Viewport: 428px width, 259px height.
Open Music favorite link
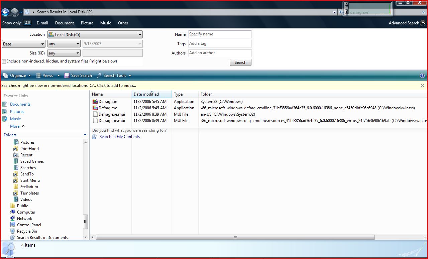pos(15,119)
